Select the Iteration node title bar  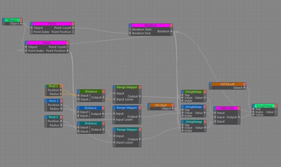[151, 25]
